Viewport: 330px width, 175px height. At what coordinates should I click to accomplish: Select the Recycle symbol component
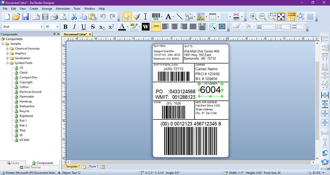point(24,111)
